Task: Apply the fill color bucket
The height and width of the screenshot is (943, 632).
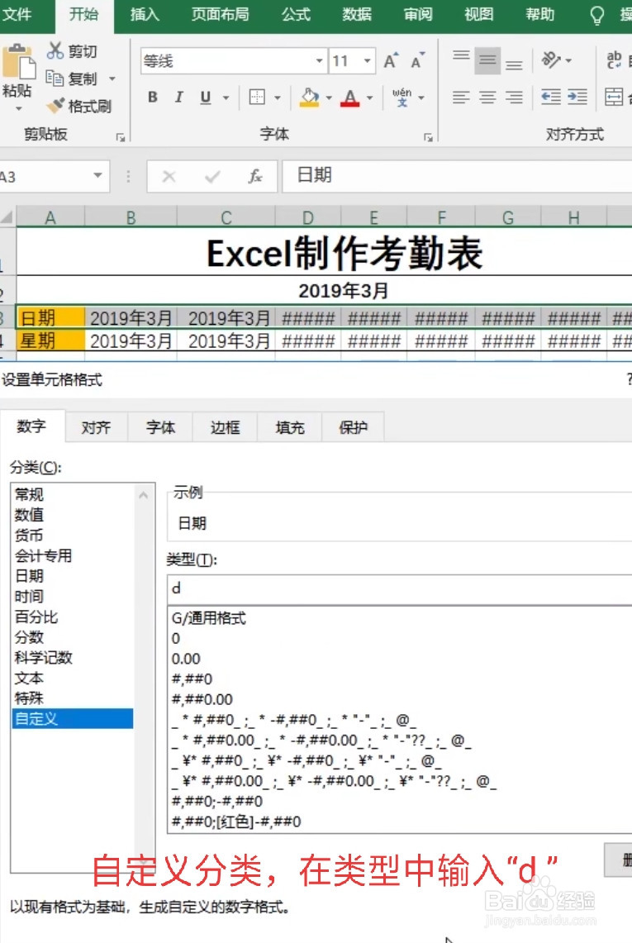Action: pyautogui.click(x=309, y=98)
